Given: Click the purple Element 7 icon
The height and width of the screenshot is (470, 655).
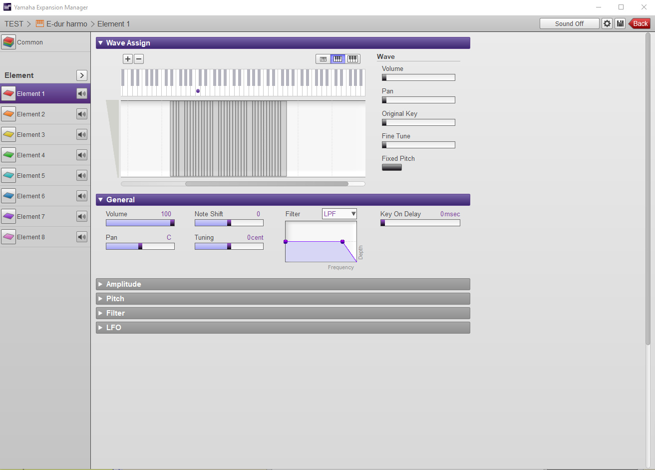Looking at the screenshot, I should pos(8,216).
